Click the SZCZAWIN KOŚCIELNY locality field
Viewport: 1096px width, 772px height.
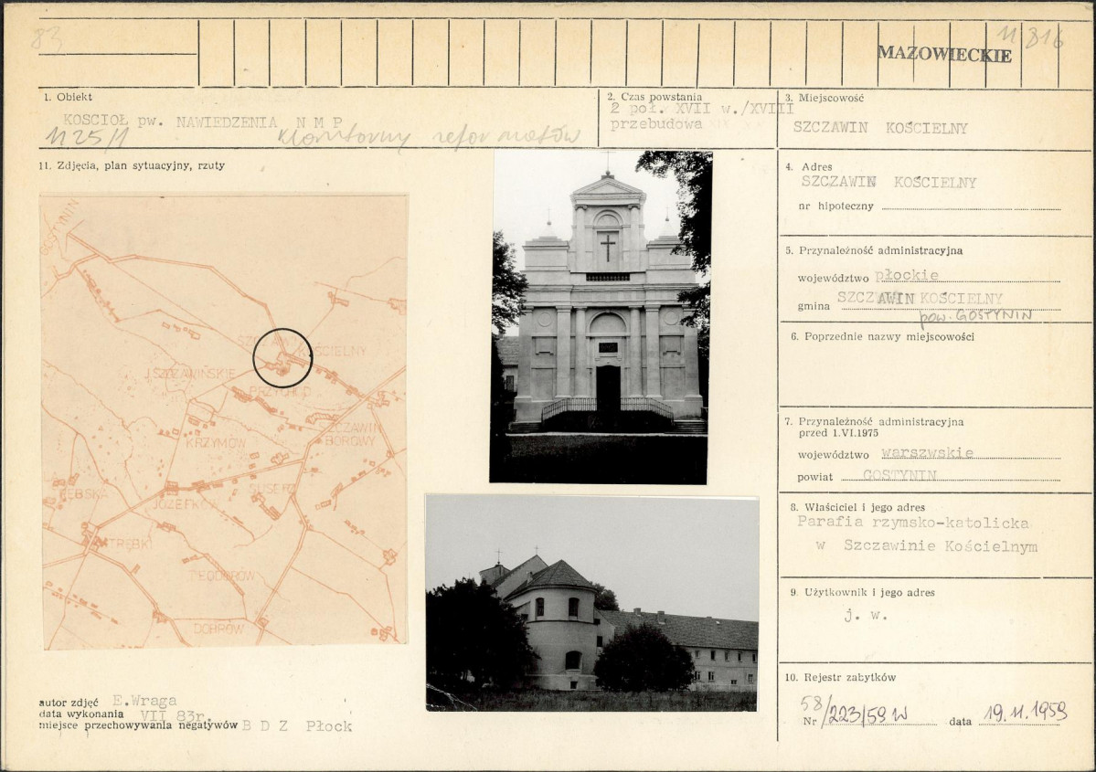click(x=880, y=128)
